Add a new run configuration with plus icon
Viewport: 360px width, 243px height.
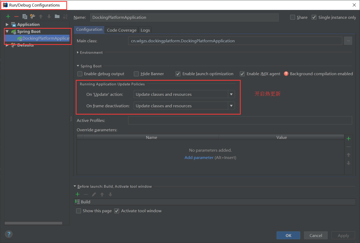point(8,16)
